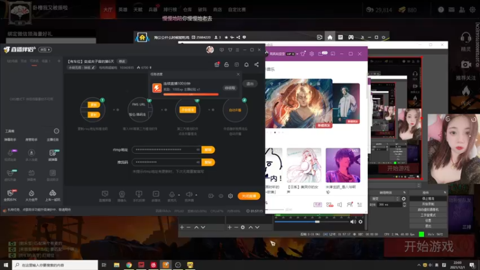Open the skin shirt icon in music player
480x270 pixels.
click(303, 54)
